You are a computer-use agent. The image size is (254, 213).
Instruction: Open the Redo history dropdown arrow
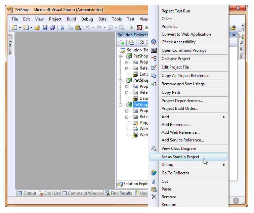tap(104, 28)
